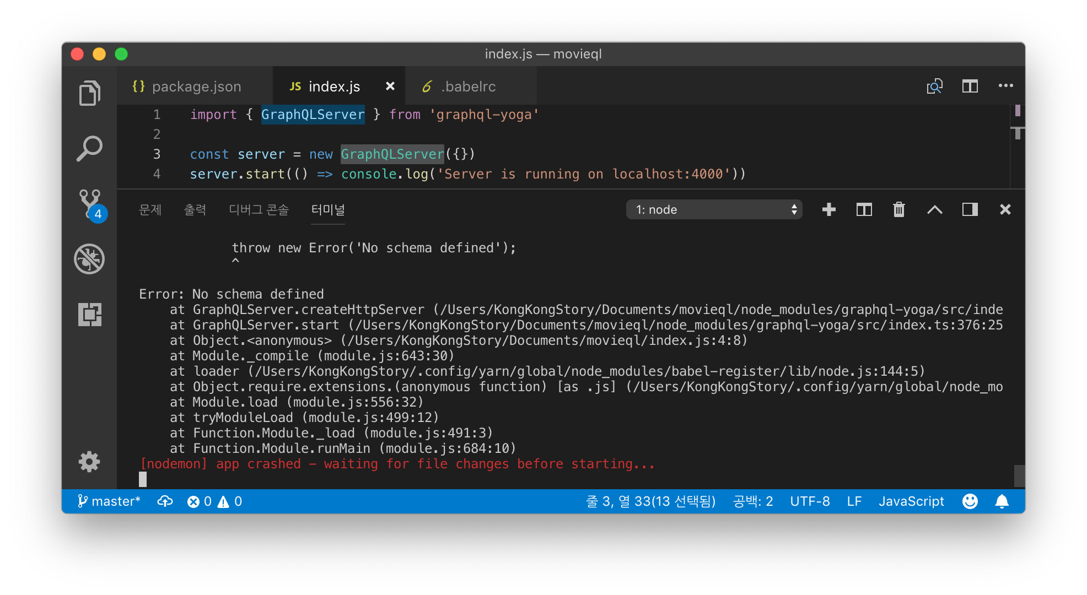Viewport: 1087px width, 595px height.
Task: Open Source Control view with 4 changes
Action: click(x=90, y=204)
